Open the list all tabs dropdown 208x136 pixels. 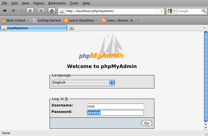(204, 28)
